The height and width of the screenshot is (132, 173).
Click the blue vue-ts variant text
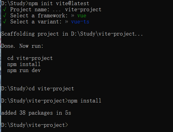80,22
